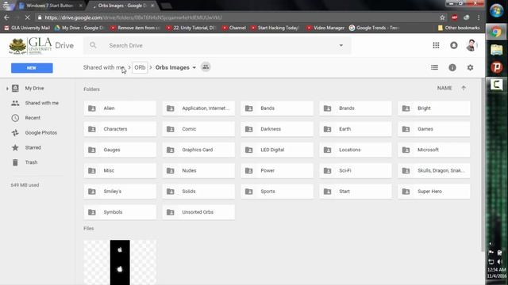Open Chrome icon in the taskbar

496,32
